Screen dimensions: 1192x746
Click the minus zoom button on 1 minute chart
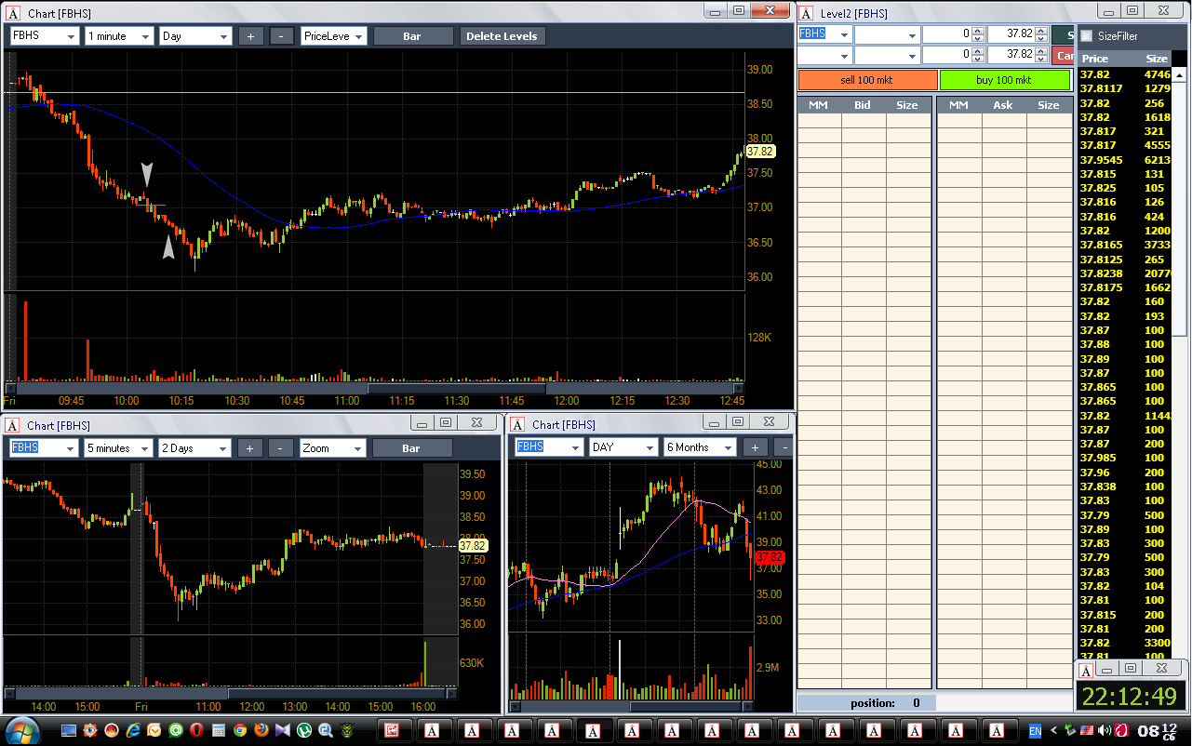pyautogui.click(x=281, y=36)
